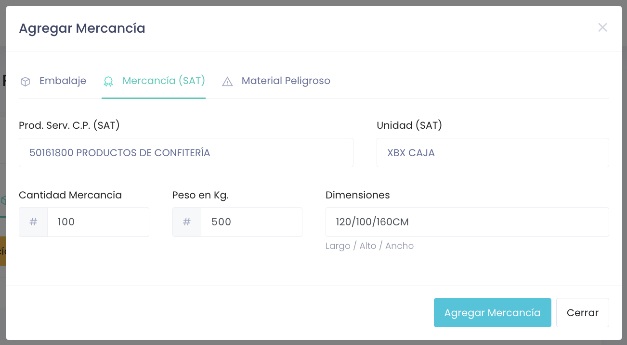627x345 pixels.
Task: Click the Peso en Kg input showing 500
Action: pyautogui.click(x=251, y=222)
